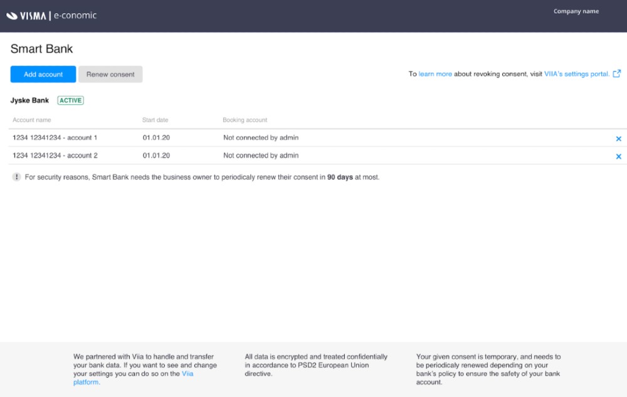Click the Visma e-conomic logo
Screen dimensions: 627x397
[x=51, y=16]
